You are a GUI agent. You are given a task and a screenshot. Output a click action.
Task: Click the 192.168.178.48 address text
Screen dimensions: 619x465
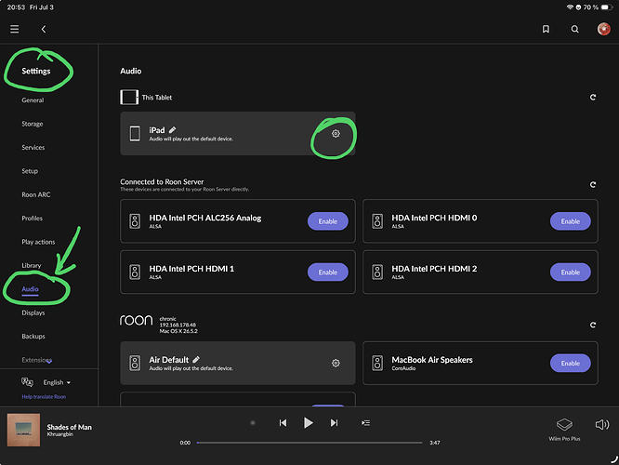tap(178, 325)
